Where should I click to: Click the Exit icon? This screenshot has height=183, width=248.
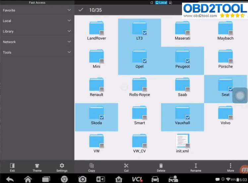tap(12, 168)
